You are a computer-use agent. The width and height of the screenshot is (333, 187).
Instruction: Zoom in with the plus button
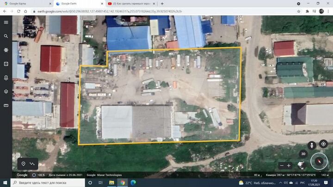tap(289, 165)
